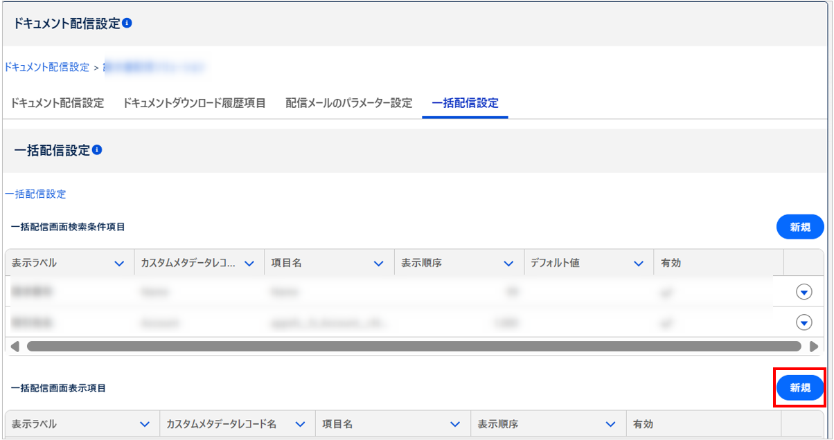
Task: Follow ドキュメント配信設定 breadcrumb link
Action: pos(47,67)
